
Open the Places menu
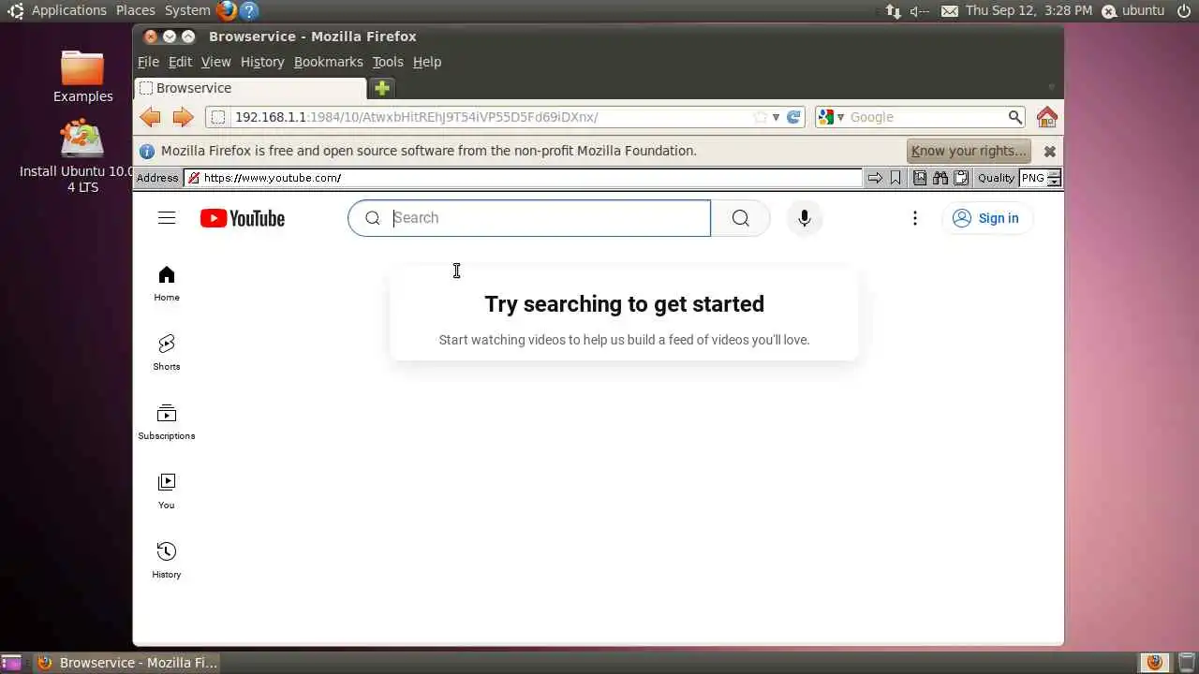coord(136,10)
